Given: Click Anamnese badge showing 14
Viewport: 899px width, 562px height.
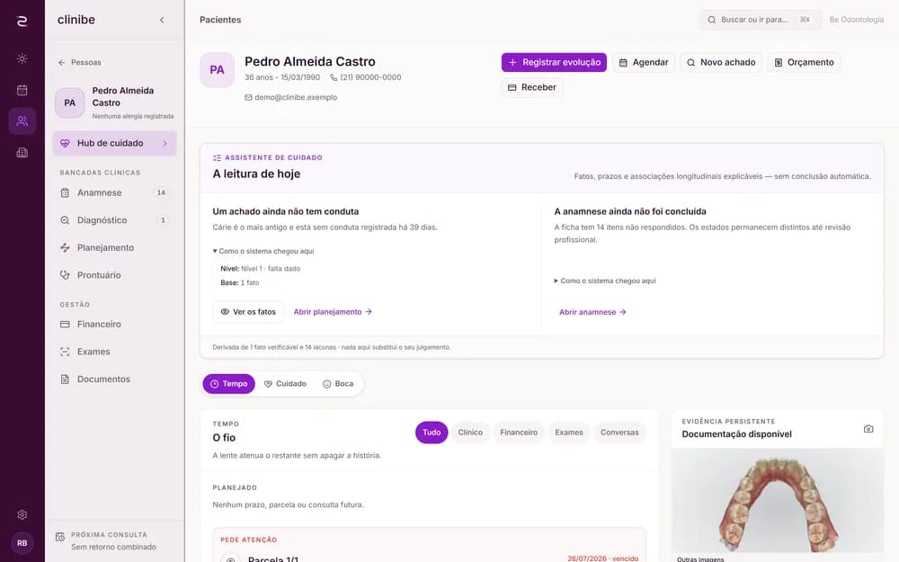Looking at the screenshot, I should click(x=161, y=192).
